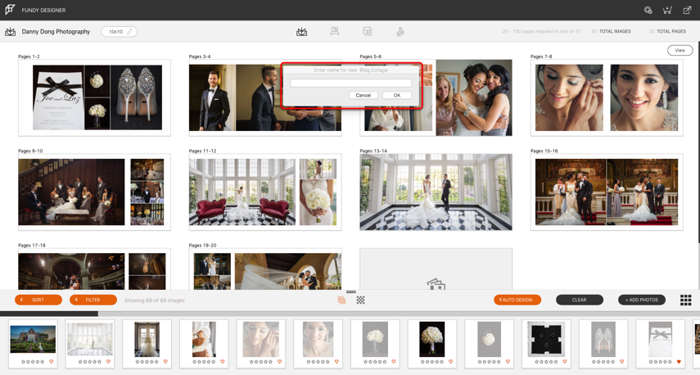This screenshot has width=700, height=375.
Task: Click the export share icon
Action: 687,10
